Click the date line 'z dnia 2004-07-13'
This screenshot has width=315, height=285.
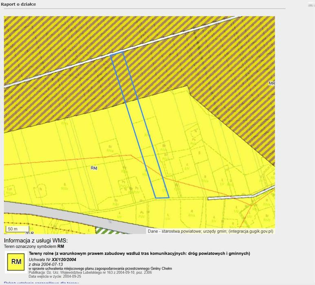46,264
